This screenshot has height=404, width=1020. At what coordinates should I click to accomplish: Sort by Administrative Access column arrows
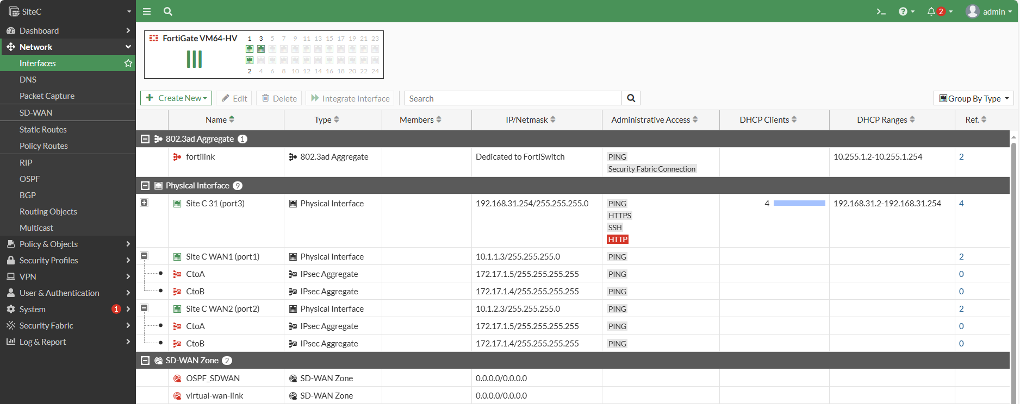(695, 119)
